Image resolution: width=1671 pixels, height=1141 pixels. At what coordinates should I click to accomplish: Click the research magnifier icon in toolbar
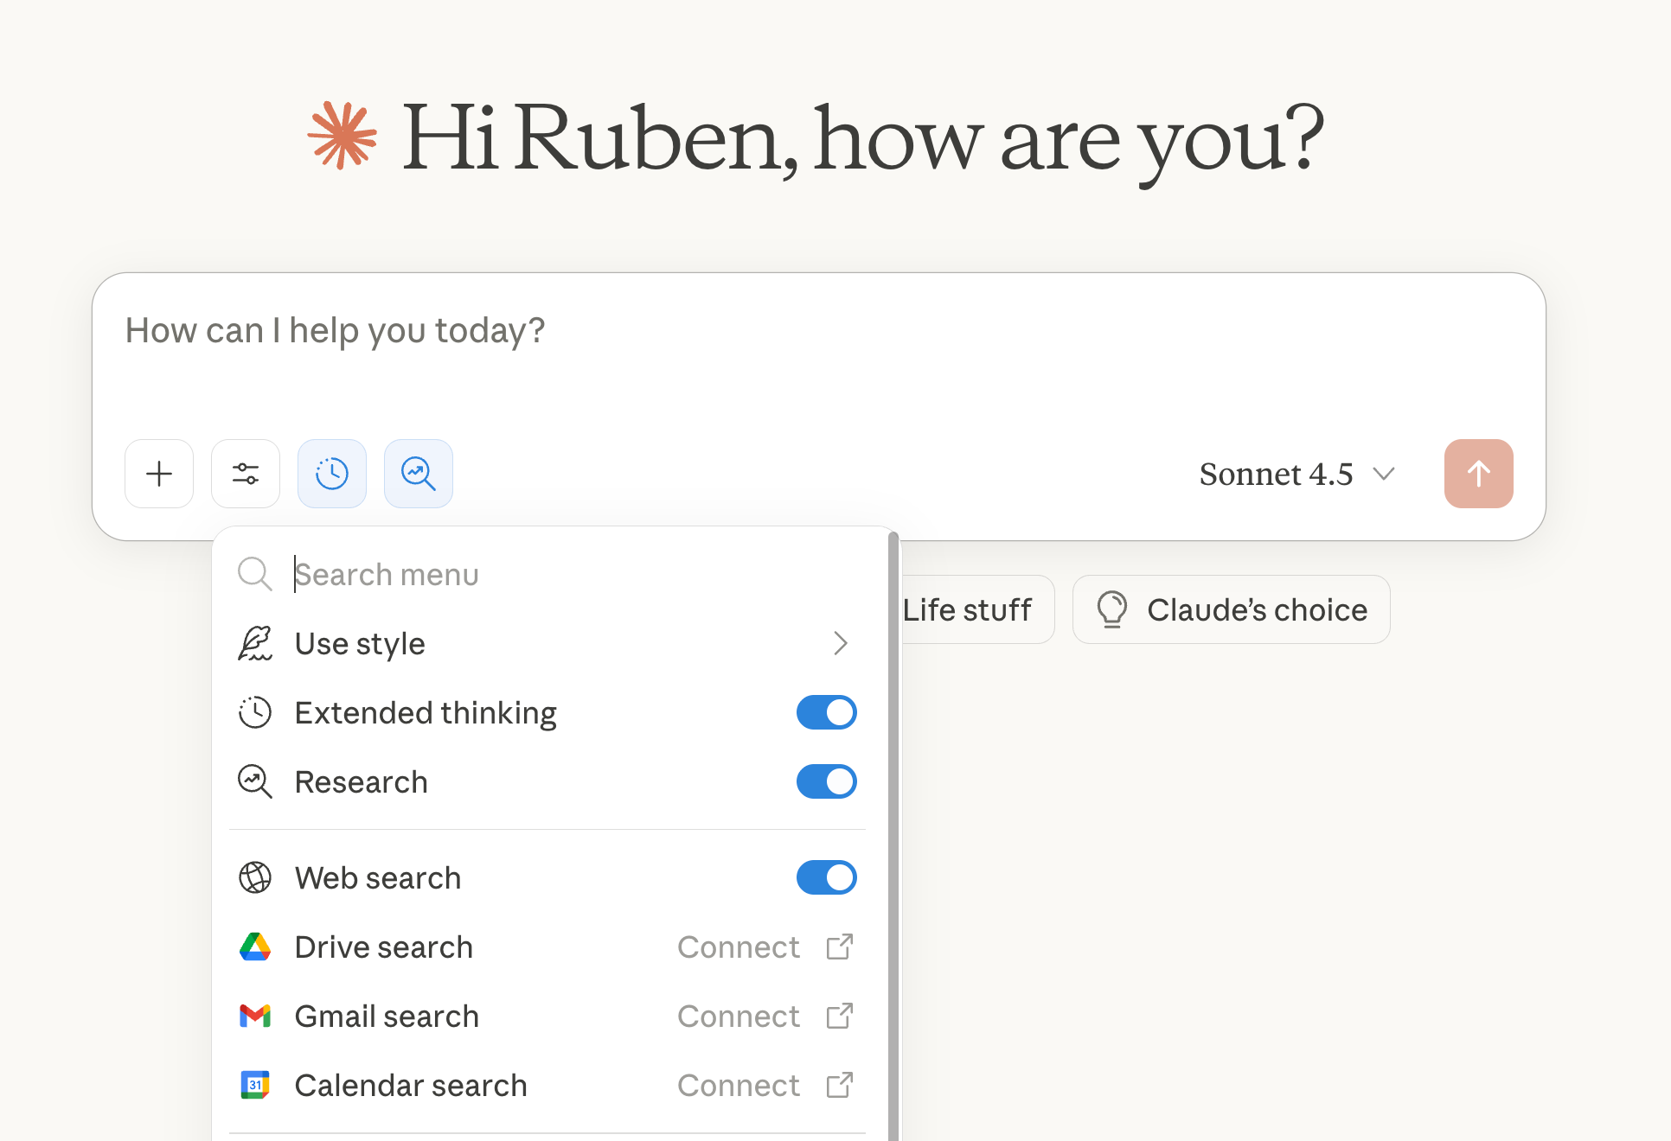[419, 474]
